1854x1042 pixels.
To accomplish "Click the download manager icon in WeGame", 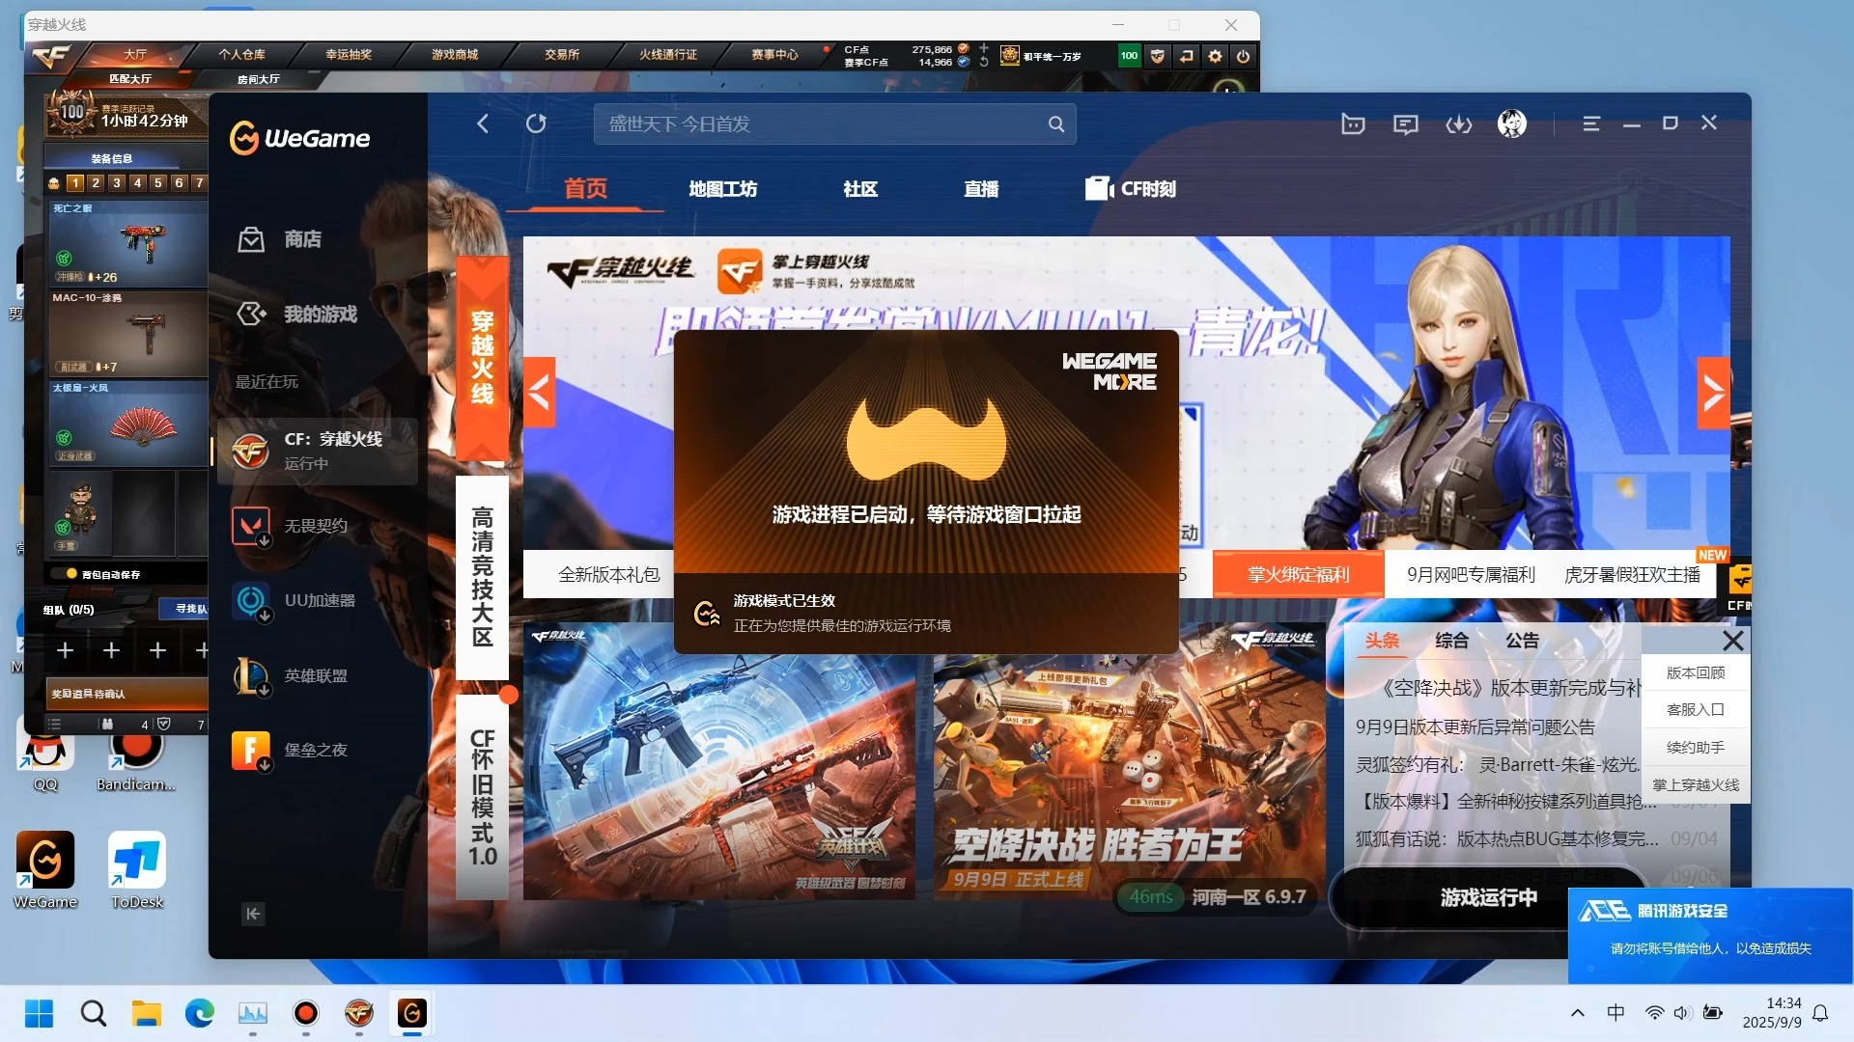I will (1459, 123).
